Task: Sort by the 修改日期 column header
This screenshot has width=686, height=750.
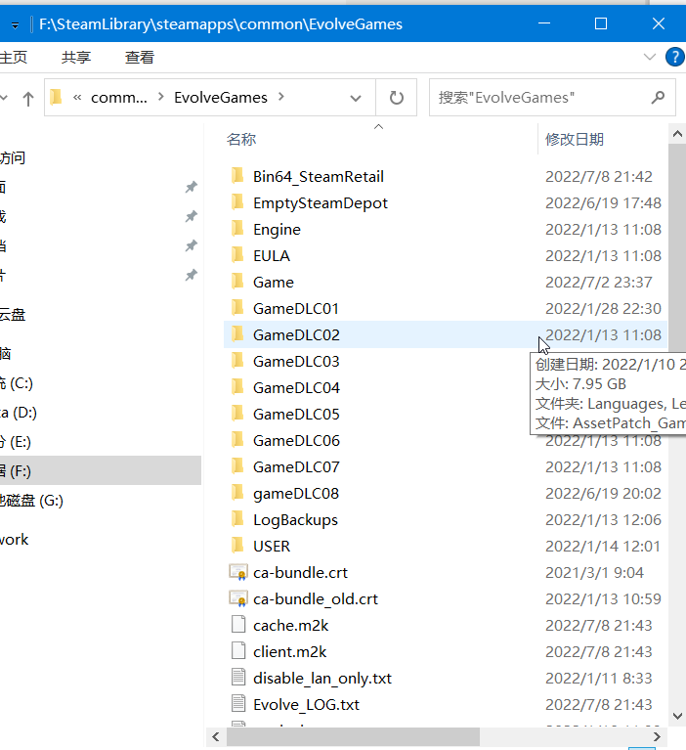Action: [575, 139]
